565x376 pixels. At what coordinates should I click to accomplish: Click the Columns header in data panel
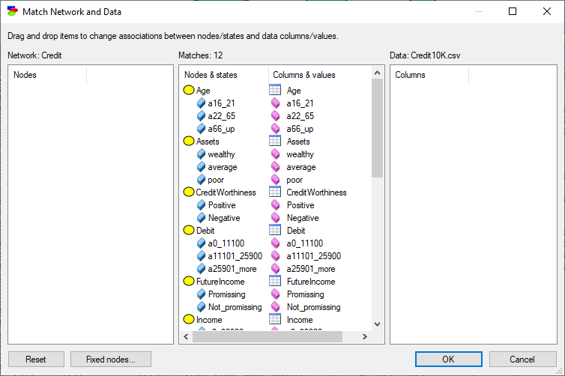pyautogui.click(x=429, y=75)
